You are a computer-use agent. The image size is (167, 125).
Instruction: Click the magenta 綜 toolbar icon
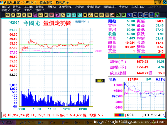(x=57, y=15)
